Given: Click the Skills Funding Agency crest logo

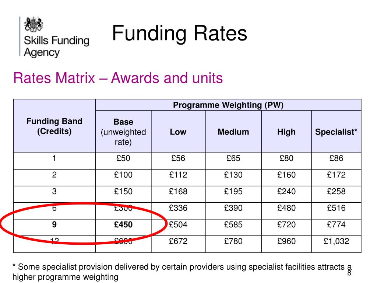Looking at the screenshot, I should click(x=34, y=24).
